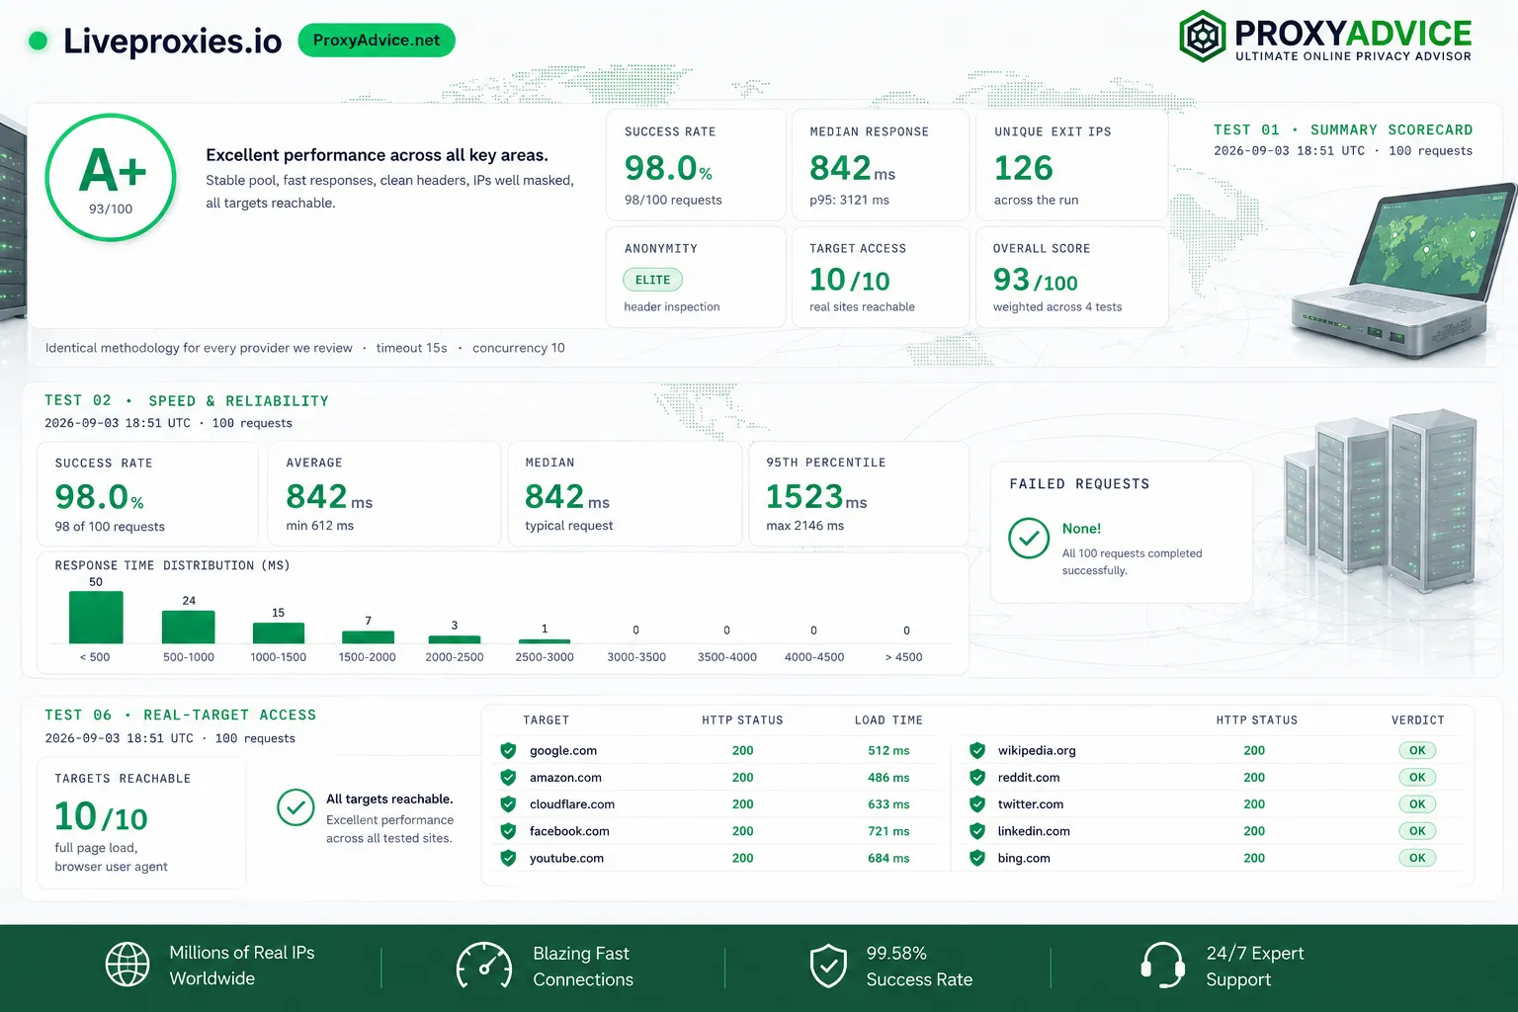Click the google.com target name
Image resolution: width=1518 pixels, height=1012 pixels.
pyautogui.click(x=563, y=750)
